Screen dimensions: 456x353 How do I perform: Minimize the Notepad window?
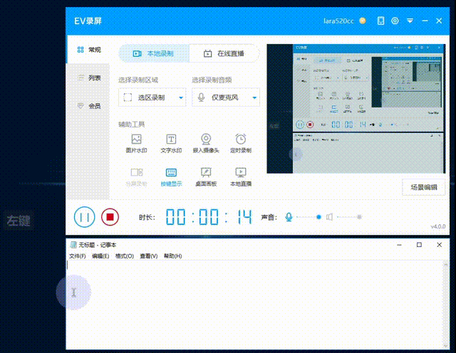[x=399, y=245]
